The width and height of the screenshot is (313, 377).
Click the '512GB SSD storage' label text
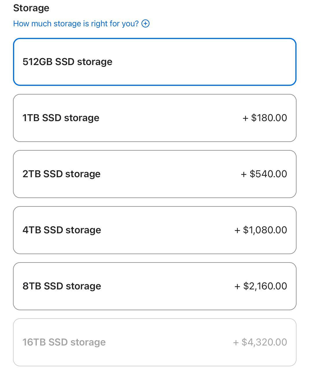coord(67,62)
